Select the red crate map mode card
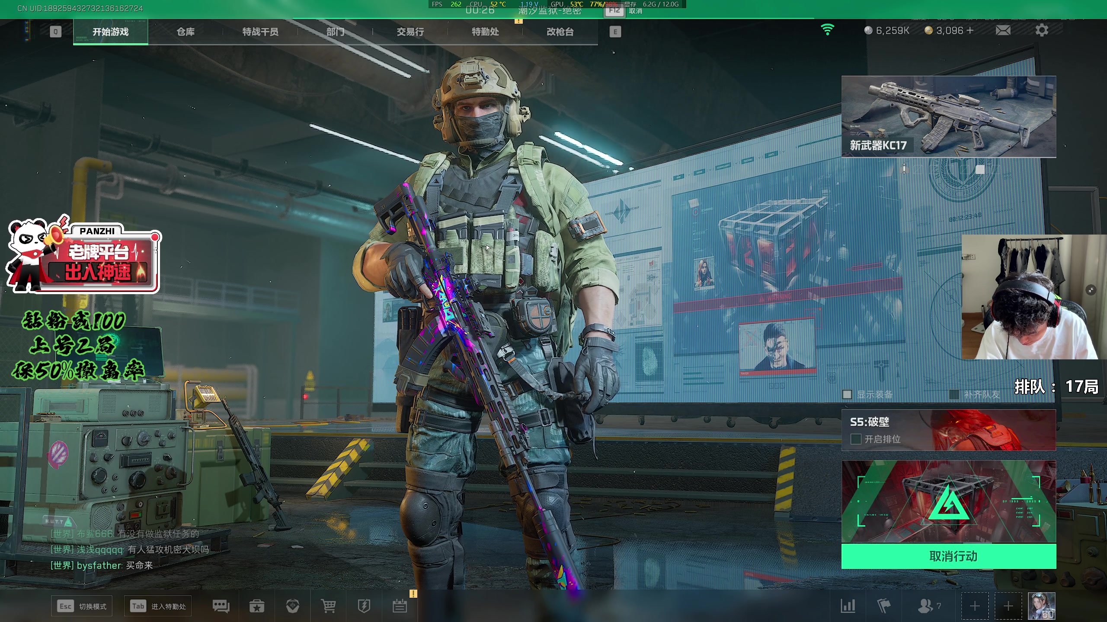Viewport: 1107px width, 622px height. pos(949,502)
